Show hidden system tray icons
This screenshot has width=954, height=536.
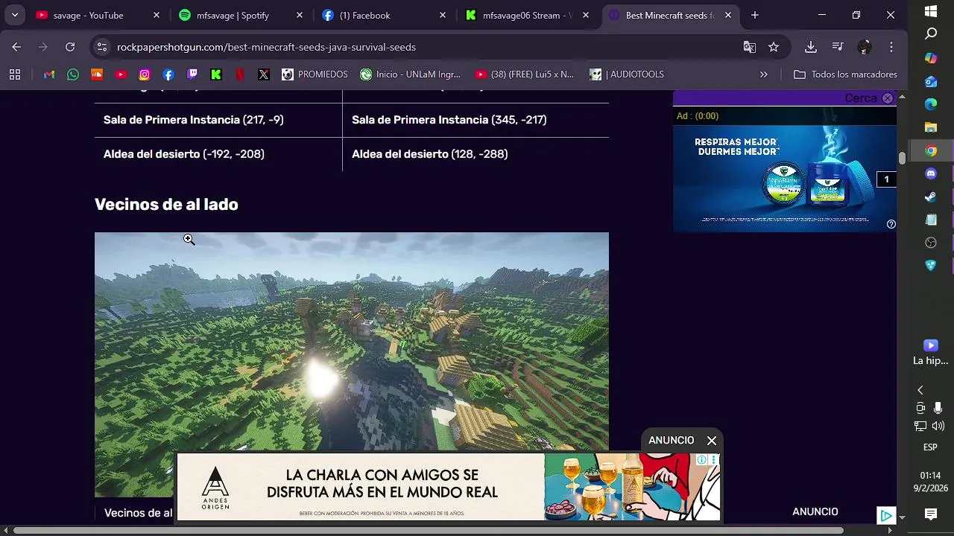[x=920, y=390]
